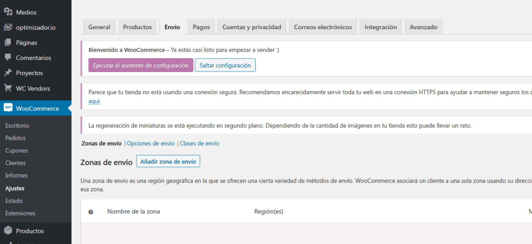Switch to the General tab
Image resolution: width=532 pixels, height=244 pixels.
[99, 27]
